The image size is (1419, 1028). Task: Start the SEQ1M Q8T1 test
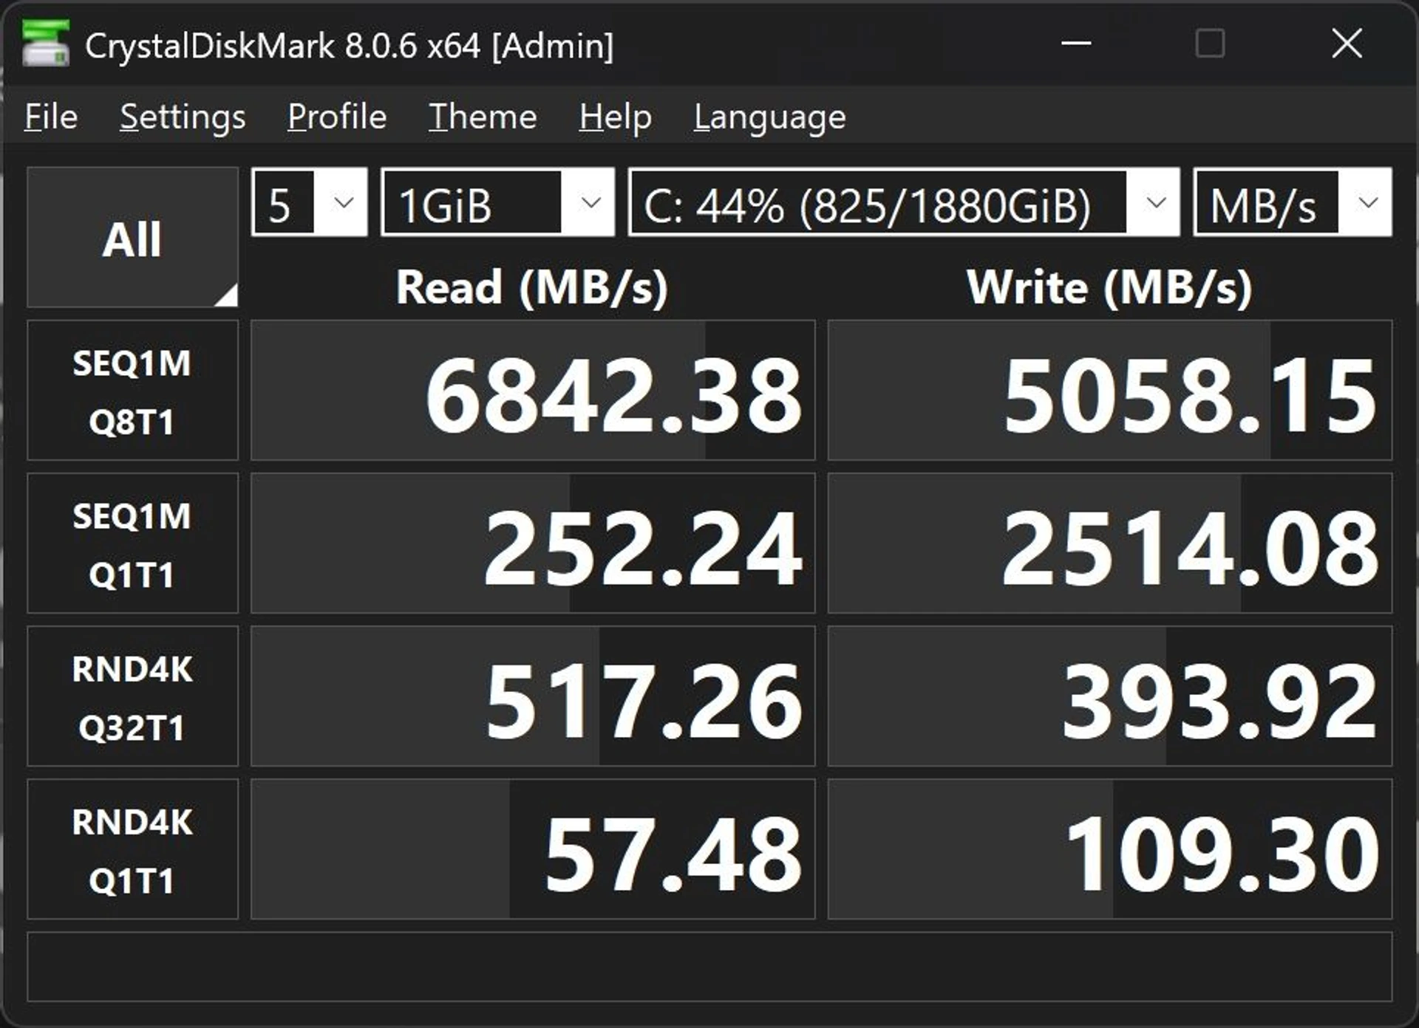[x=132, y=391]
